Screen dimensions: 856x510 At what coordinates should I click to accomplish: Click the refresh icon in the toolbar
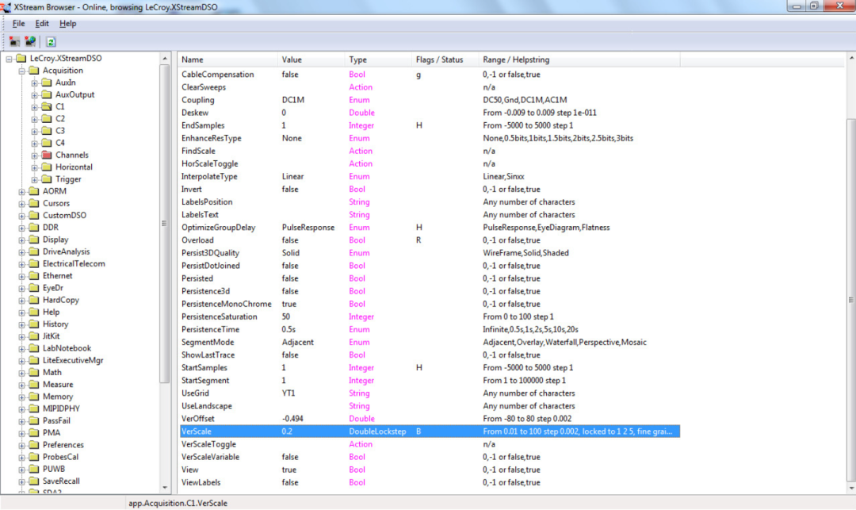(49, 41)
